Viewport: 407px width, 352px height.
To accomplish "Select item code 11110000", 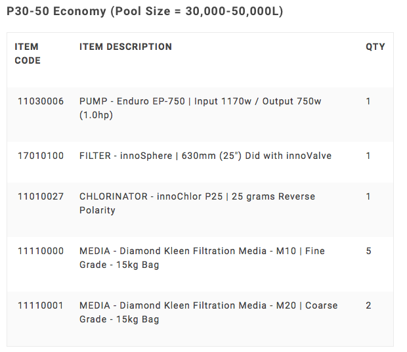I will click(x=41, y=251).
